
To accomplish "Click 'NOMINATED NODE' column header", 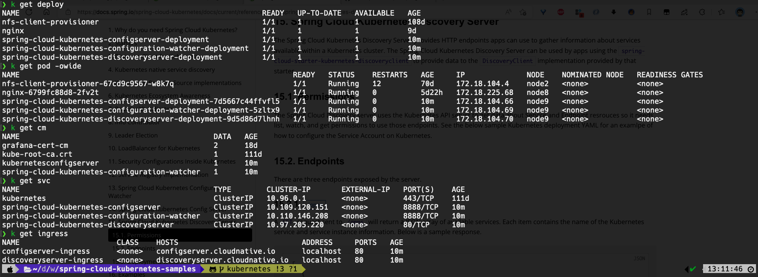I will [592, 75].
